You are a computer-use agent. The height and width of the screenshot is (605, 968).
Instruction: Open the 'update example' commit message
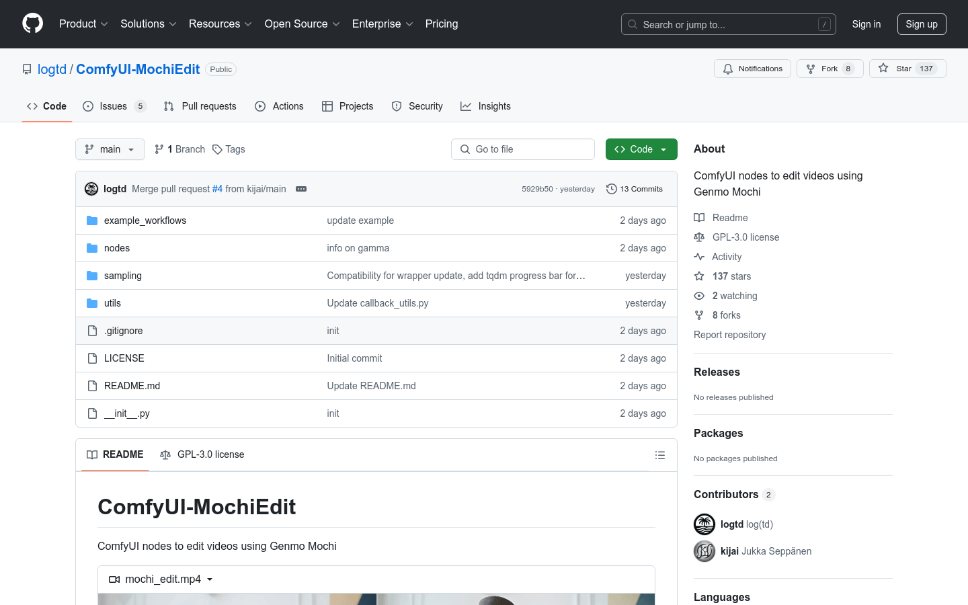coord(360,220)
